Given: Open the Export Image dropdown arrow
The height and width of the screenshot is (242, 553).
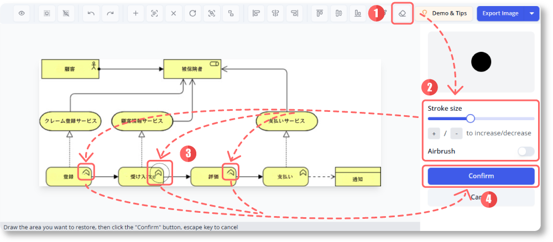Looking at the screenshot, I should point(532,13).
